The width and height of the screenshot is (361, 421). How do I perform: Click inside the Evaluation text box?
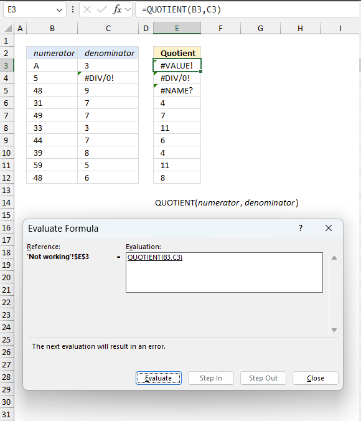tap(225, 272)
